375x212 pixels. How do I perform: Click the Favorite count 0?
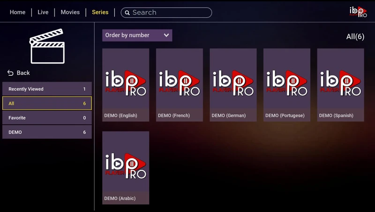[84, 118]
